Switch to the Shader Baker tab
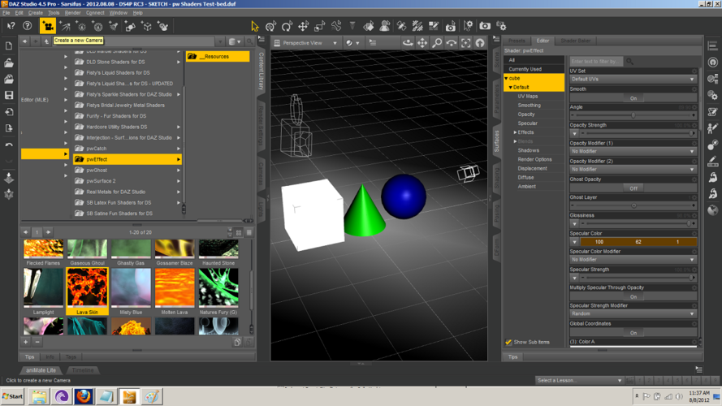722x406 pixels. point(575,41)
